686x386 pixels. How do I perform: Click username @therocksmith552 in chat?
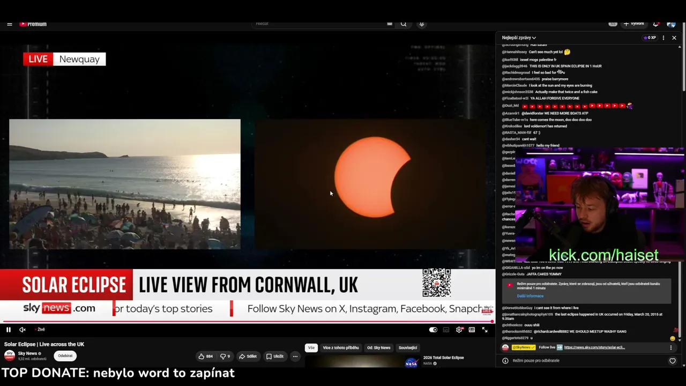click(x=517, y=332)
